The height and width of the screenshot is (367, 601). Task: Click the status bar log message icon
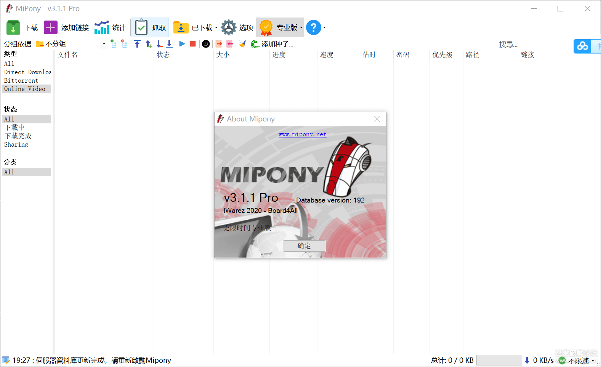click(6, 360)
